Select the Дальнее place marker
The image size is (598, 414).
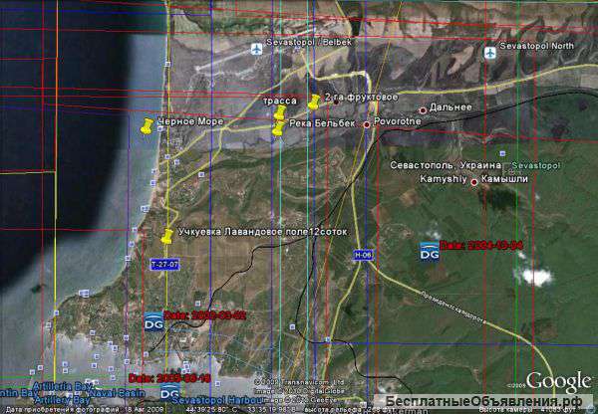coord(423,109)
